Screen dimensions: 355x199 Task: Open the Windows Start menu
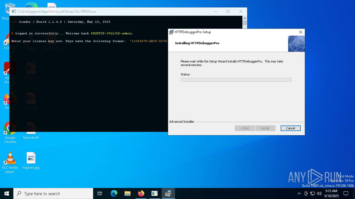(x=7, y=193)
